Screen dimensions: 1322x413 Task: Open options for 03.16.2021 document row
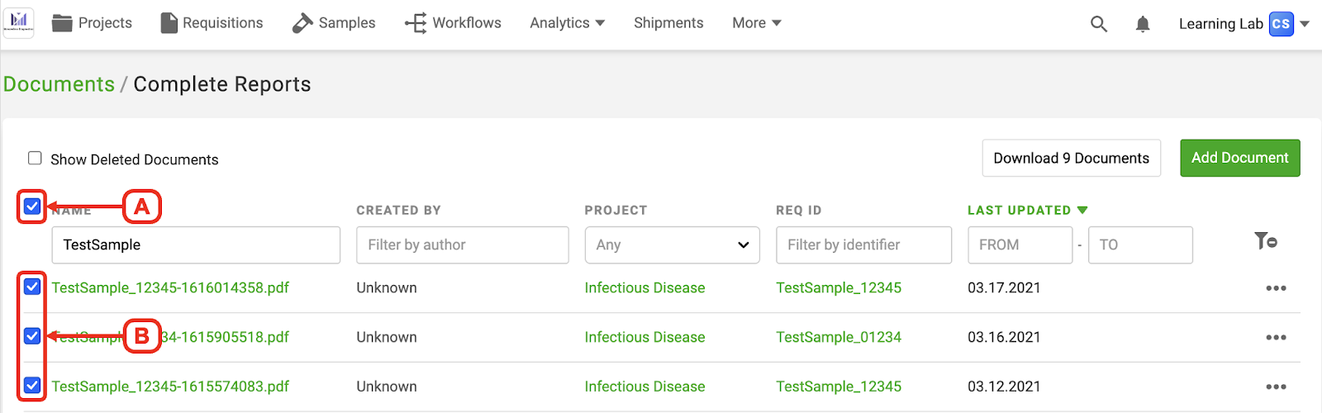tap(1276, 337)
